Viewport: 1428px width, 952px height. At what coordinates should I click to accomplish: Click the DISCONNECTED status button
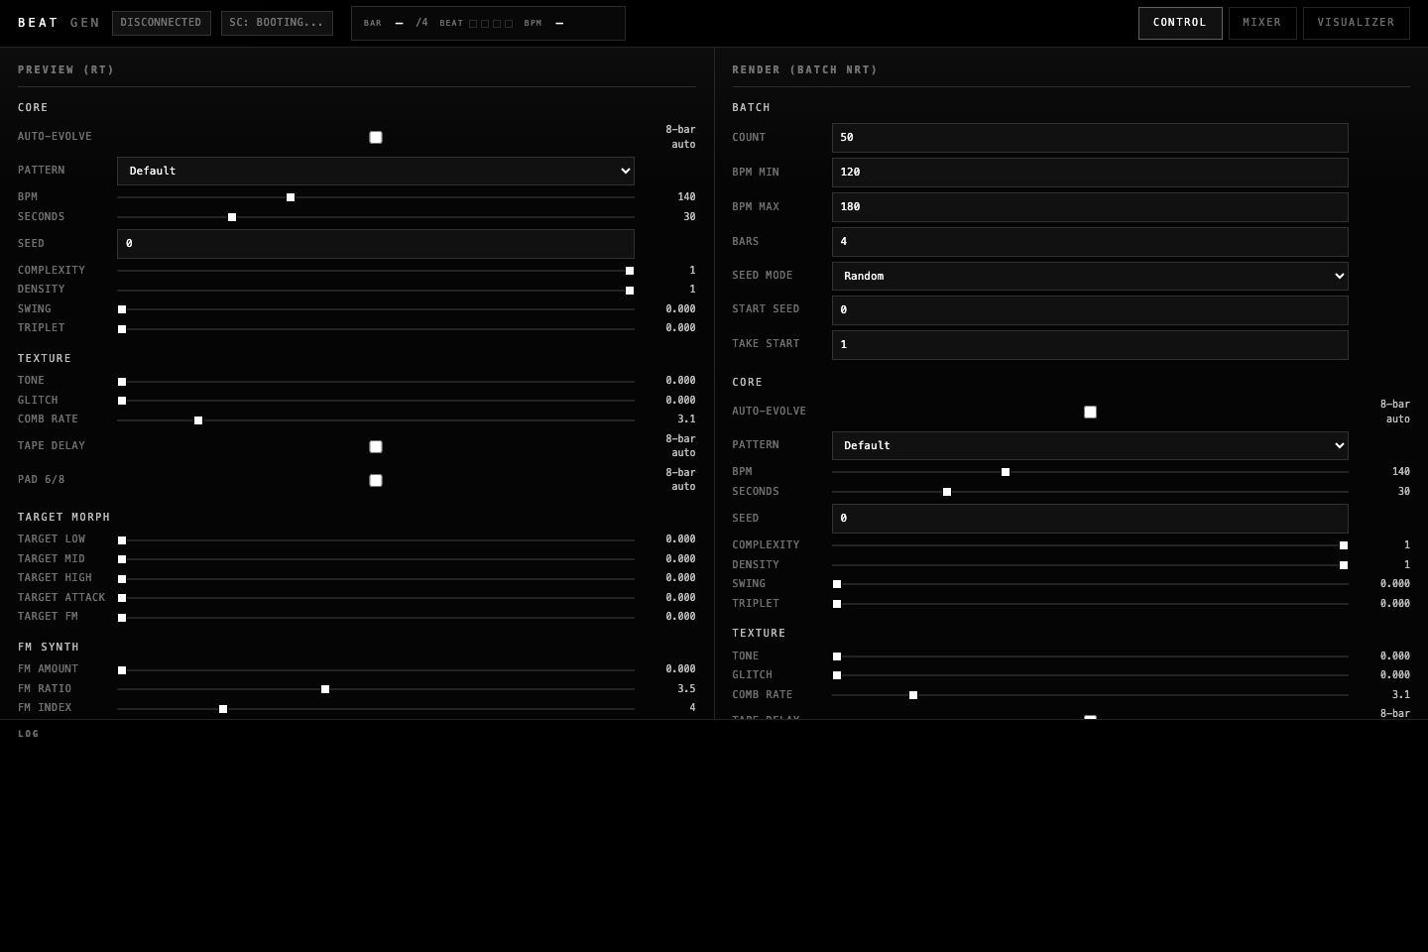click(161, 23)
